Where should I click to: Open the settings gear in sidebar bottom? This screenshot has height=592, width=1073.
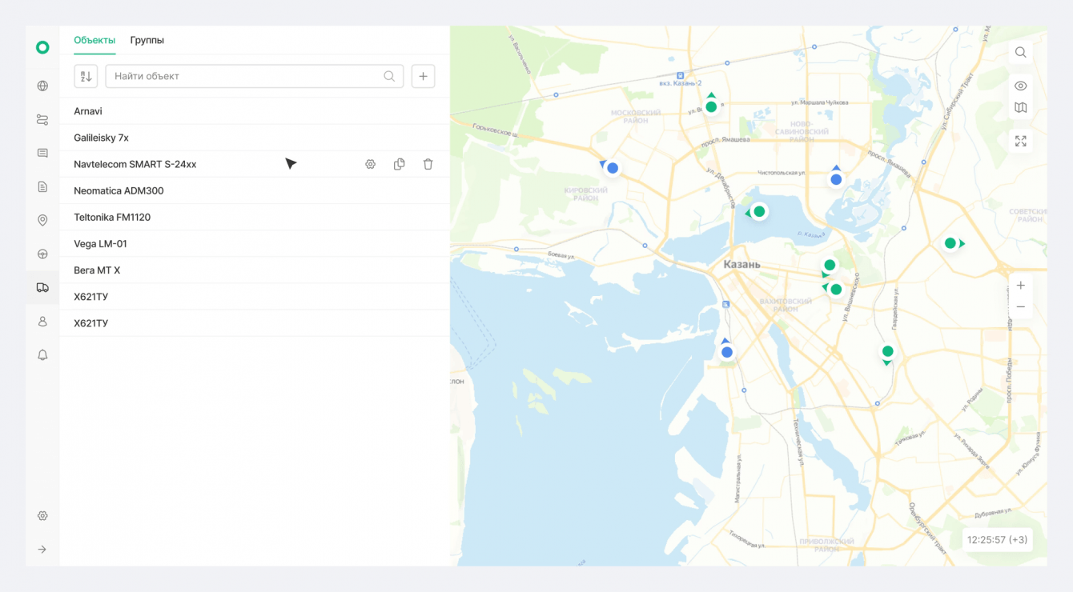click(x=42, y=516)
